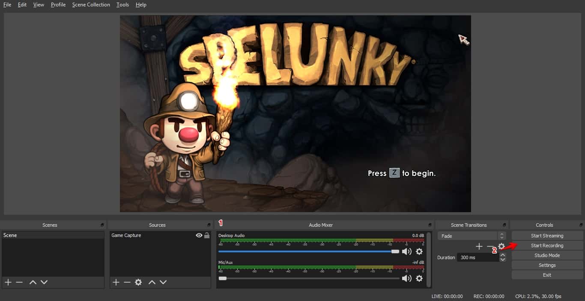This screenshot has height=301, width=585.
Task: Open Desktop Audio advanced settings gear
Action: click(419, 252)
